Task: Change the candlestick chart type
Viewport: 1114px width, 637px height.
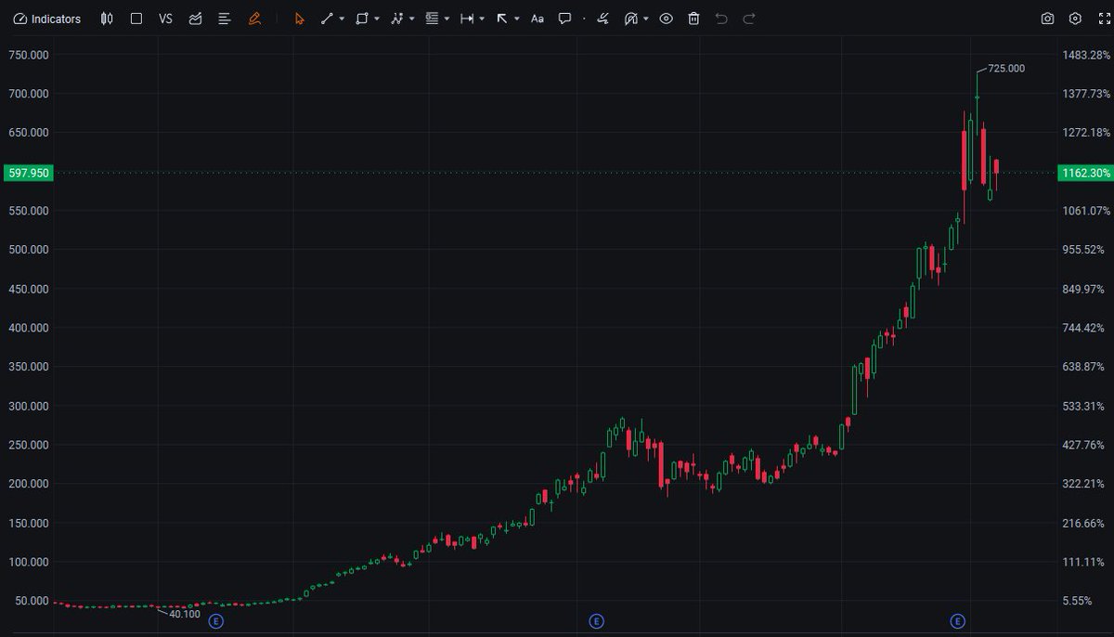Action: coord(108,19)
